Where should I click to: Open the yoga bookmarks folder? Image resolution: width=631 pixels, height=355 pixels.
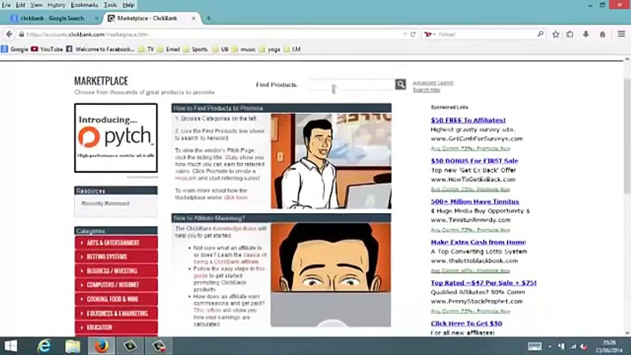[270, 49]
